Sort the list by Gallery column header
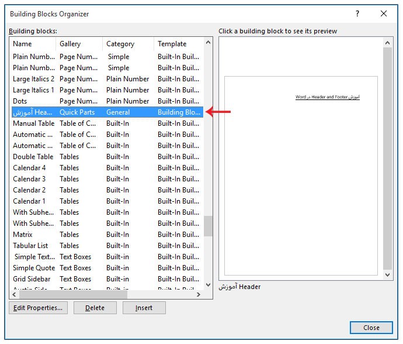Screen dimensions: 403x344 coord(79,44)
